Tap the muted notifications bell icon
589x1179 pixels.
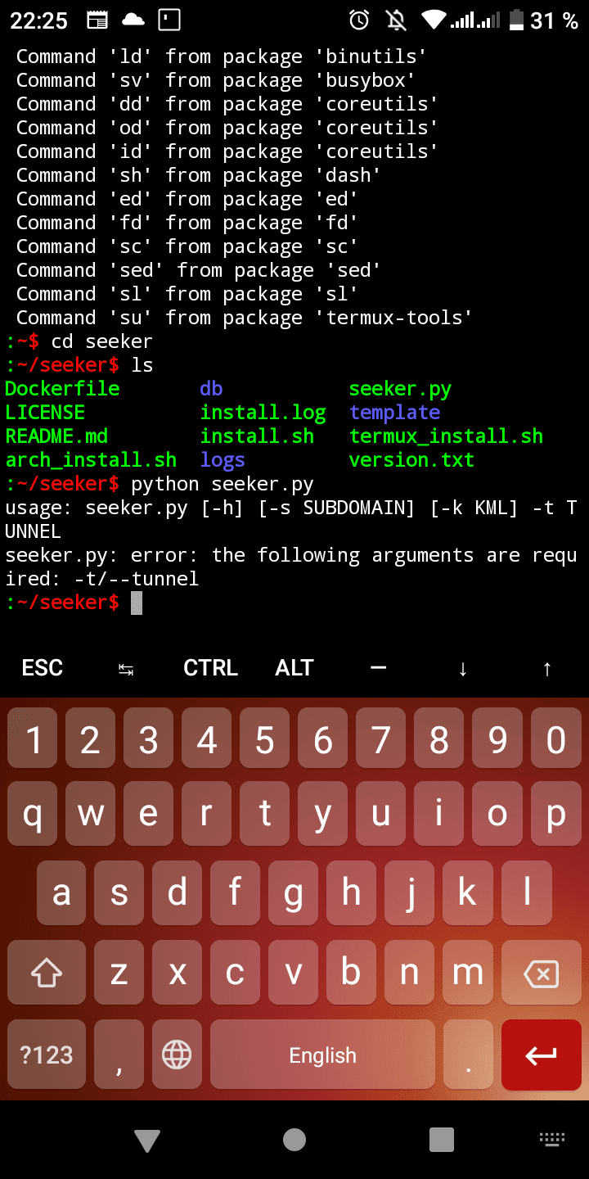[x=397, y=20]
